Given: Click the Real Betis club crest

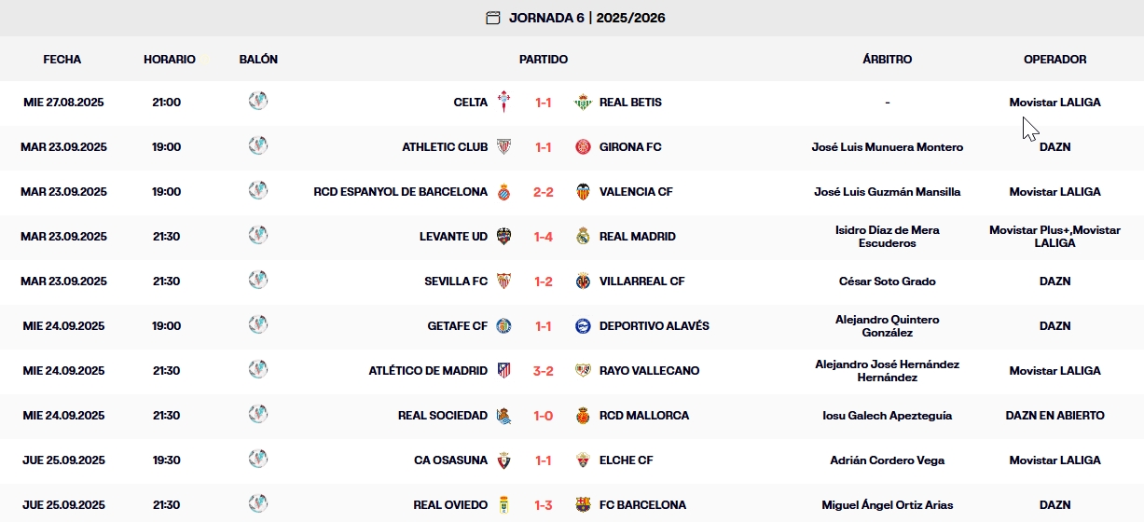Looking at the screenshot, I should pyautogui.click(x=583, y=103).
